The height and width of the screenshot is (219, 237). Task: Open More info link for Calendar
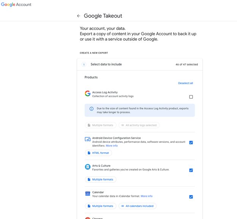(x=147, y=196)
